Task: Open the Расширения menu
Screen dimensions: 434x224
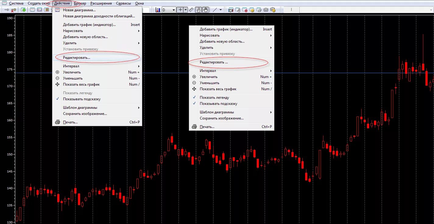Action: tap(101, 3)
